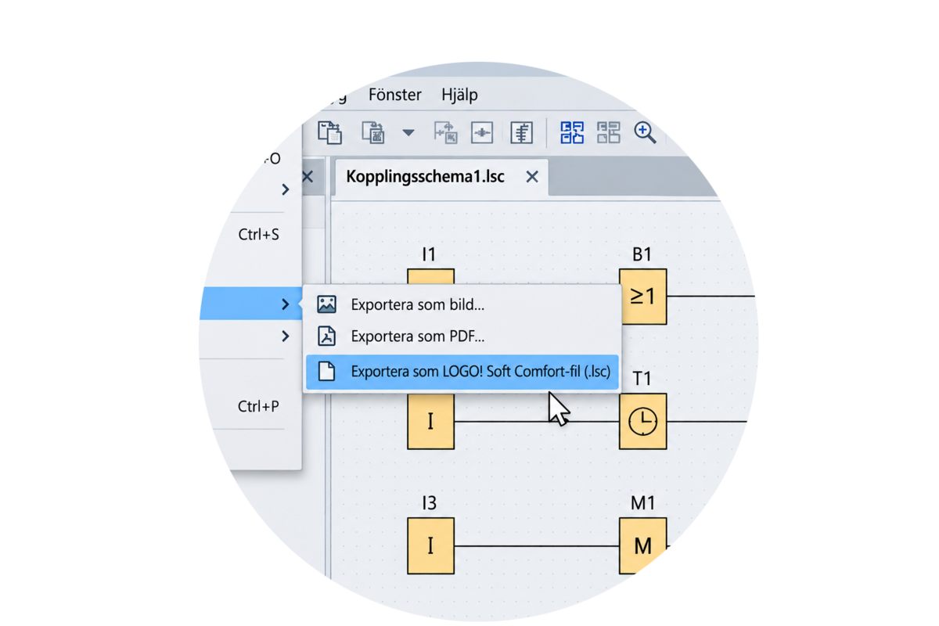Click the vertical alignment toolbar icon
Viewport: 939px width, 626px height.
click(522, 132)
